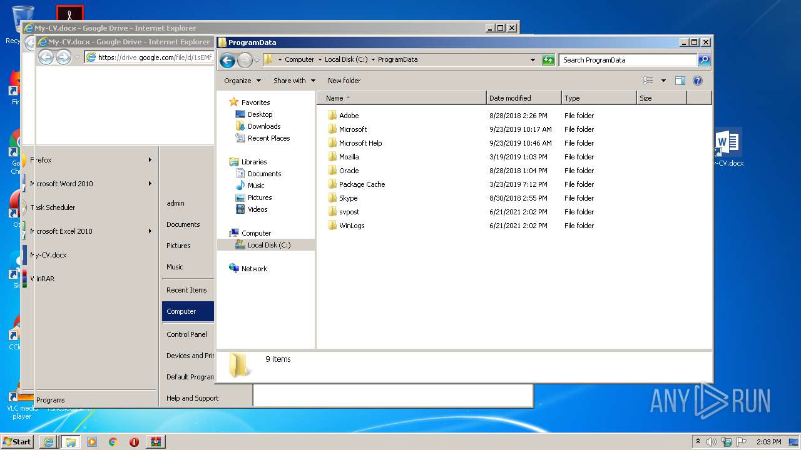This screenshot has height=450, width=801.
Task: Open My-CV.docx Word desktop icon
Action: coord(728,148)
